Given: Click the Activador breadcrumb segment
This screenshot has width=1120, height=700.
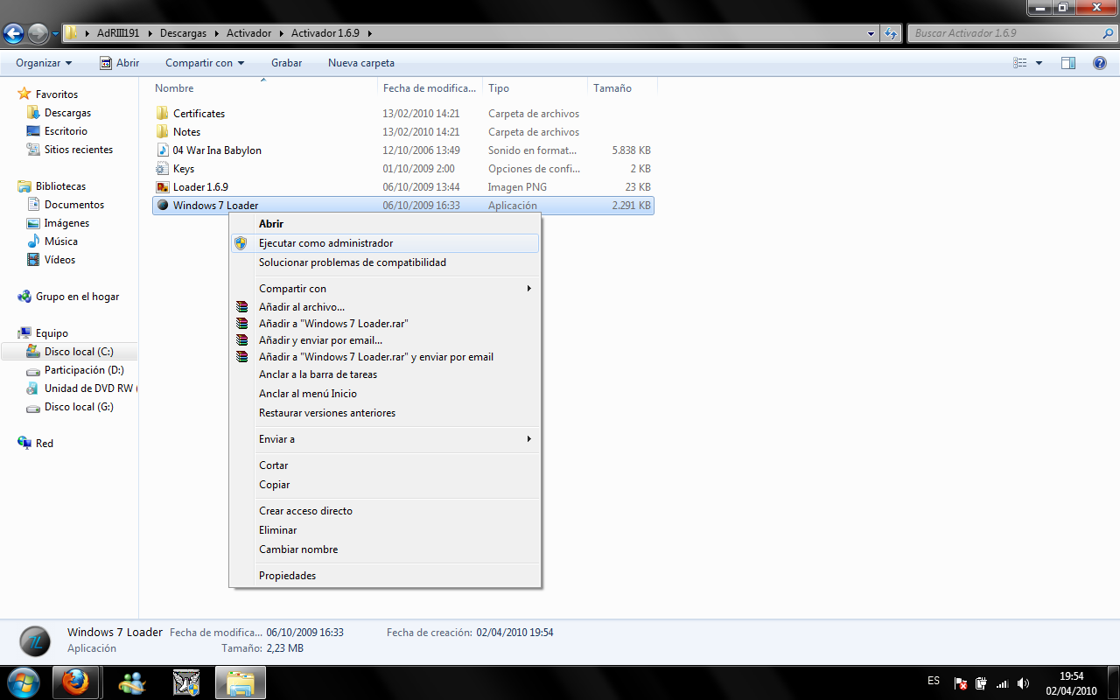Looking at the screenshot, I should 248,33.
